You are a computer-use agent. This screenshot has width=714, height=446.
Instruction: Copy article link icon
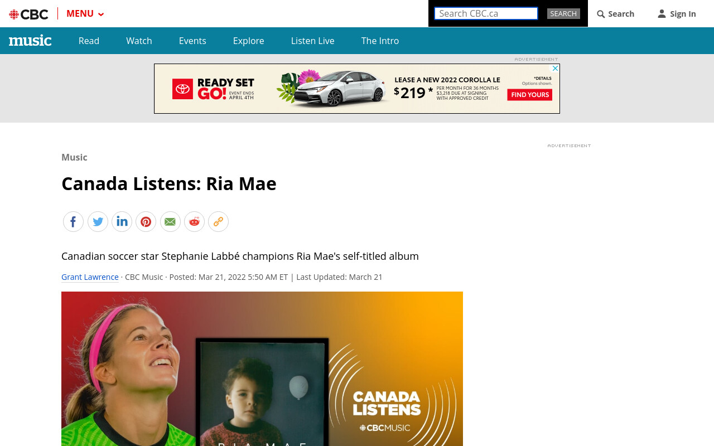tap(218, 221)
